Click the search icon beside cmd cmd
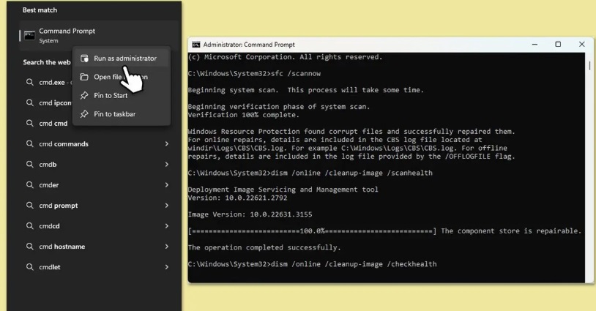Screen dimensions: 596x311 click(x=29, y=123)
